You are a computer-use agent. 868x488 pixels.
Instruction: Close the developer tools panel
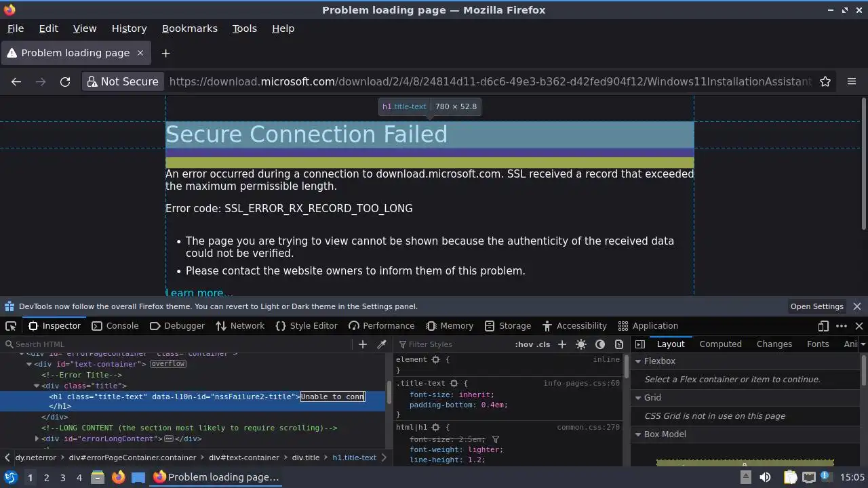pyautogui.click(x=859, y=326)
